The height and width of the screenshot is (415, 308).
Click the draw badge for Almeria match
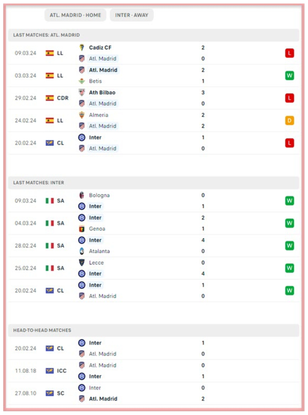(x=289, y=120)
